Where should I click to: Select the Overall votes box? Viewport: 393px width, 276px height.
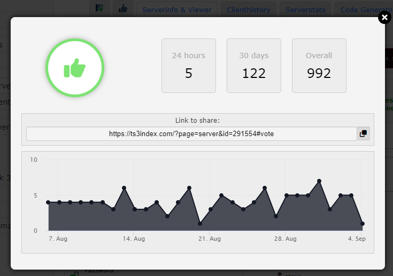[x=319, y=66]
